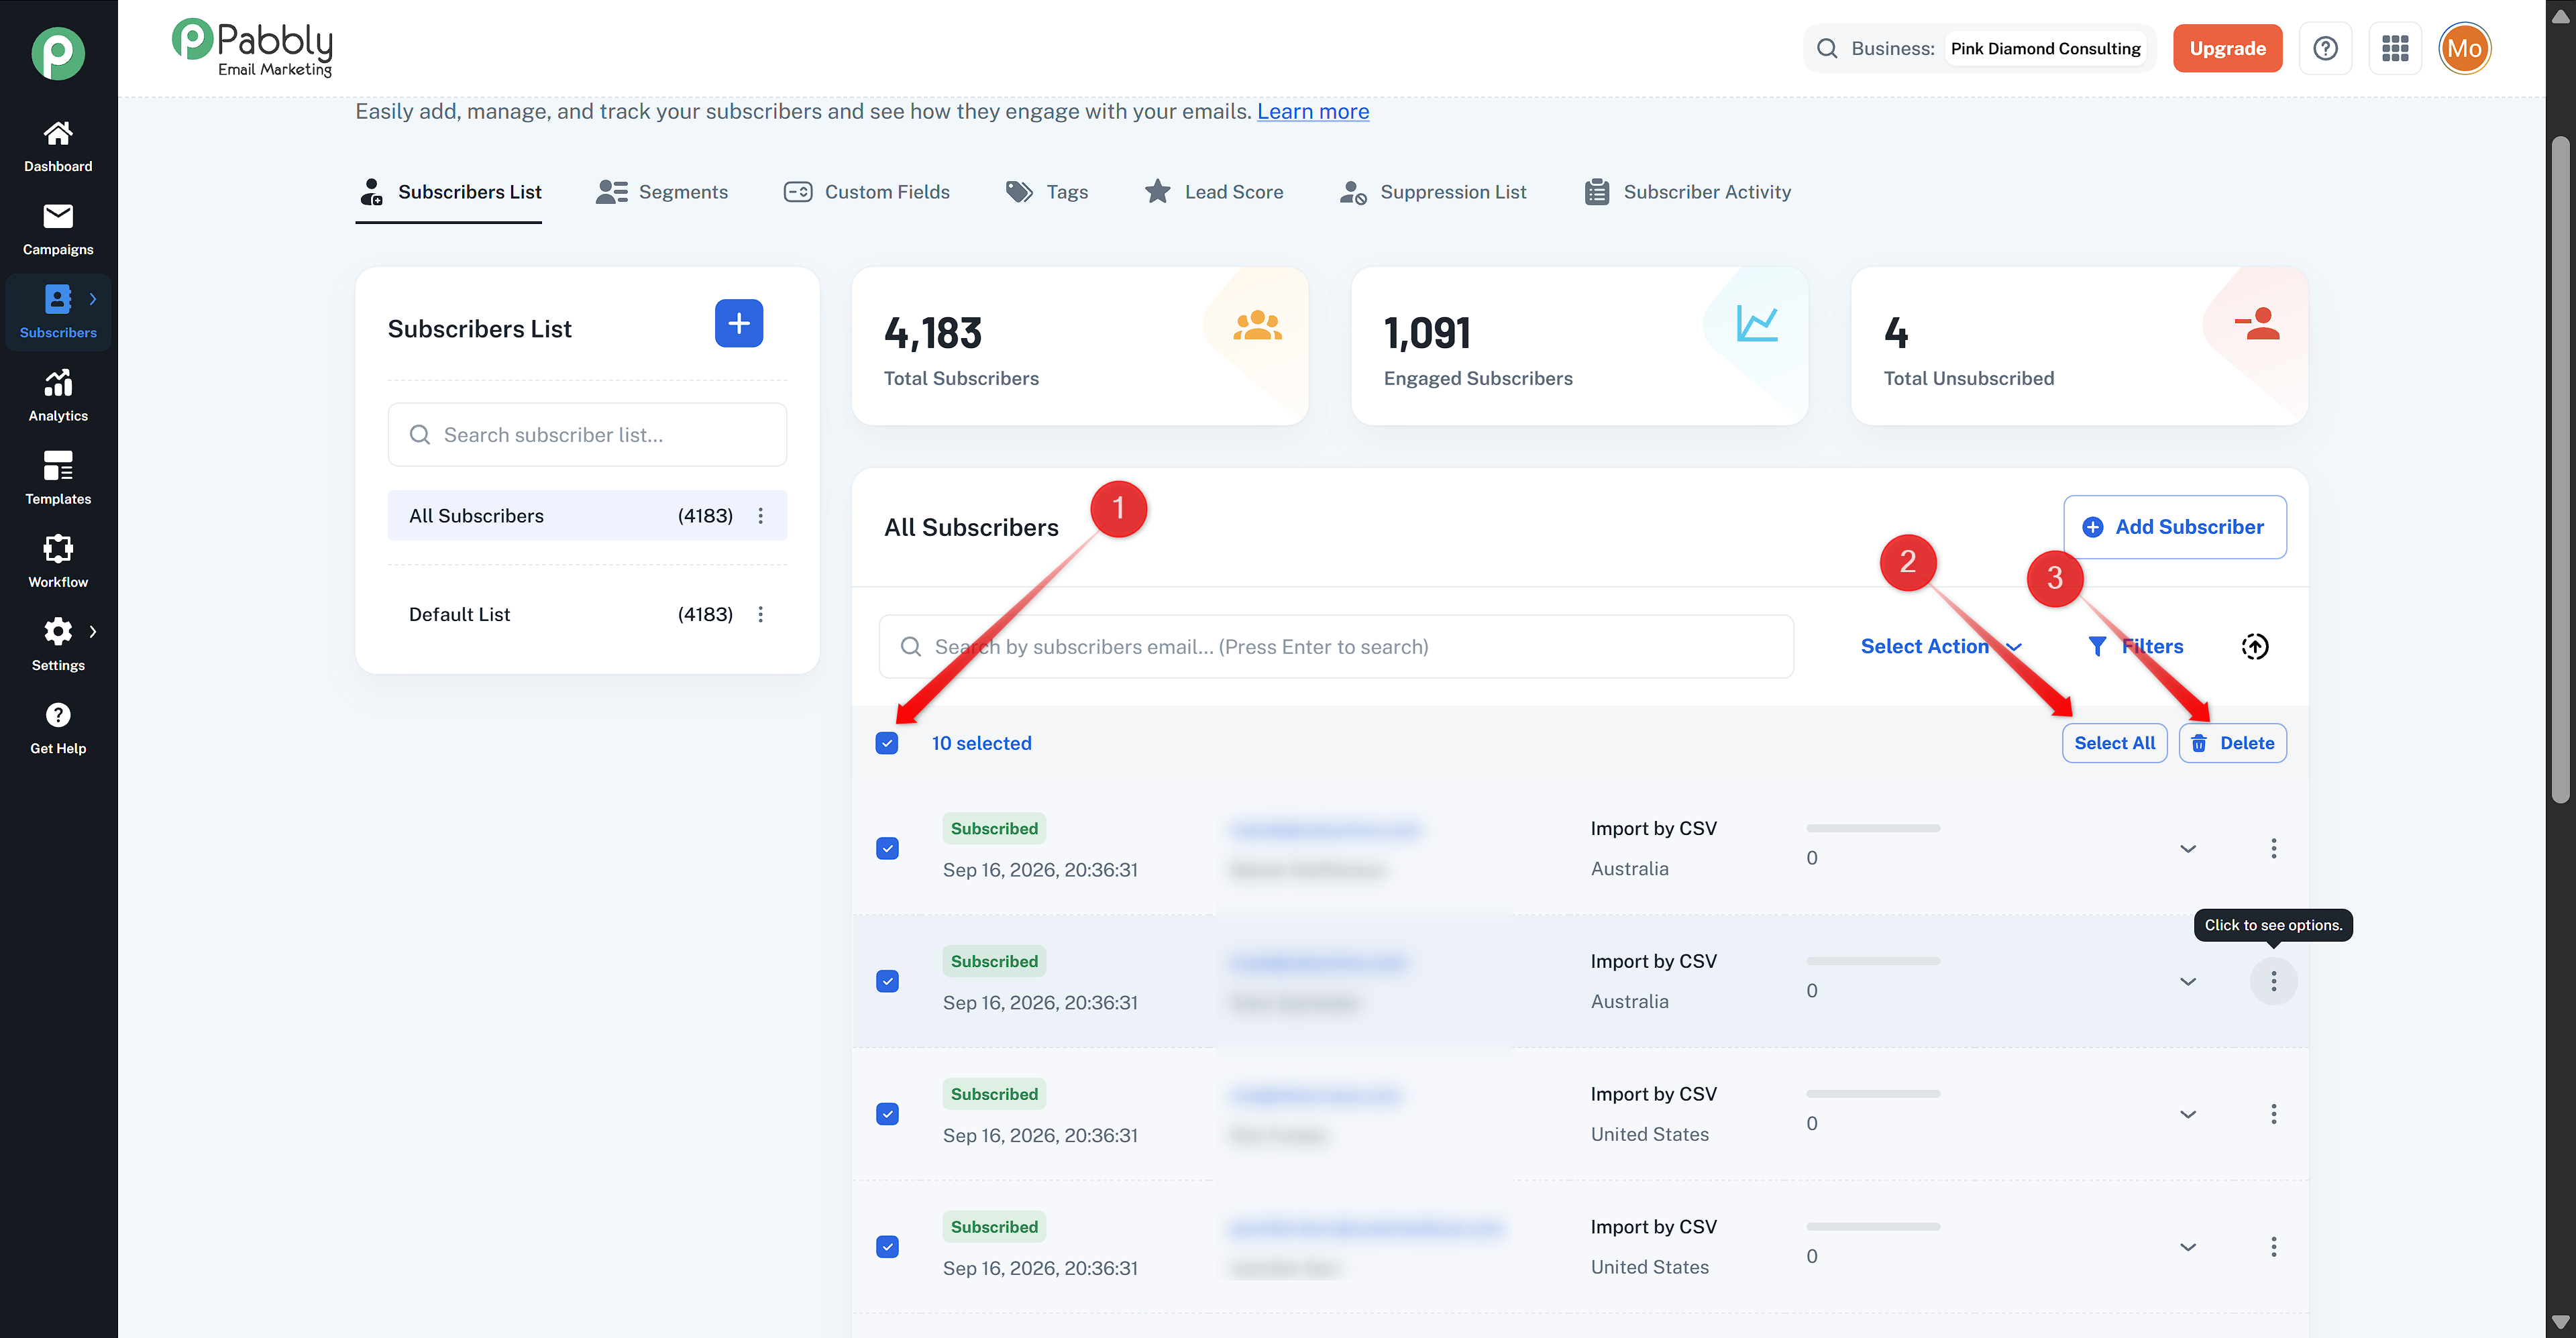The width and height of the screenshot is (2576, 1338).
Task: Open the Workflow sidebar icon
Action: click(58, 562)
